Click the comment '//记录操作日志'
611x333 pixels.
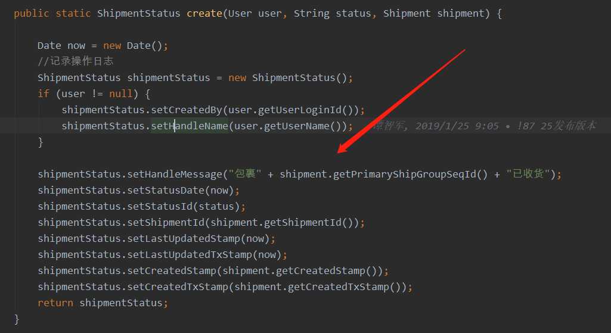76,61
